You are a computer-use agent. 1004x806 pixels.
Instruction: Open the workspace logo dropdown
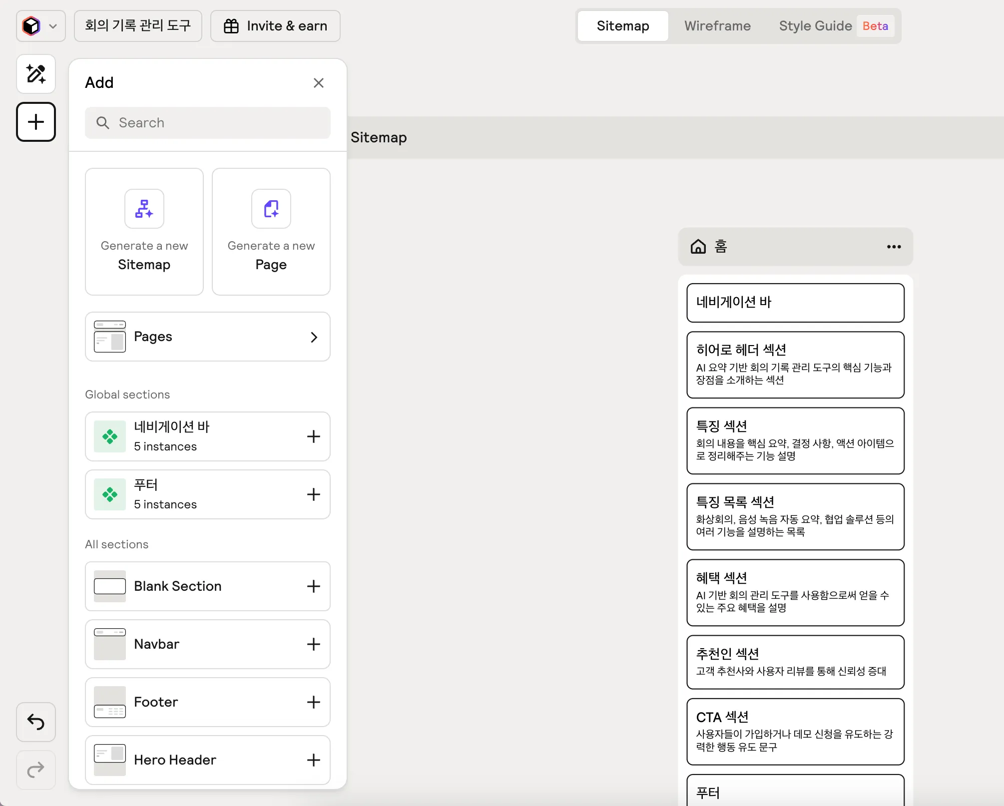[41, 26]
